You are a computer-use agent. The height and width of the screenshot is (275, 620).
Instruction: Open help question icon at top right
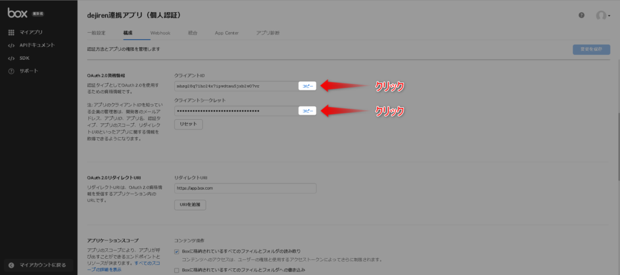582,15
